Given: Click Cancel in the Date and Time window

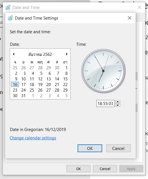Looking at the screenshot, I should click(105, 169).
